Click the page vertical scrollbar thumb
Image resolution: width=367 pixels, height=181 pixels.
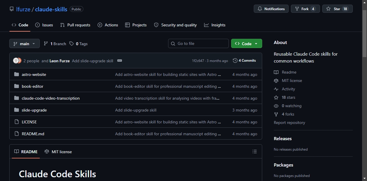(x=364, y=33)
